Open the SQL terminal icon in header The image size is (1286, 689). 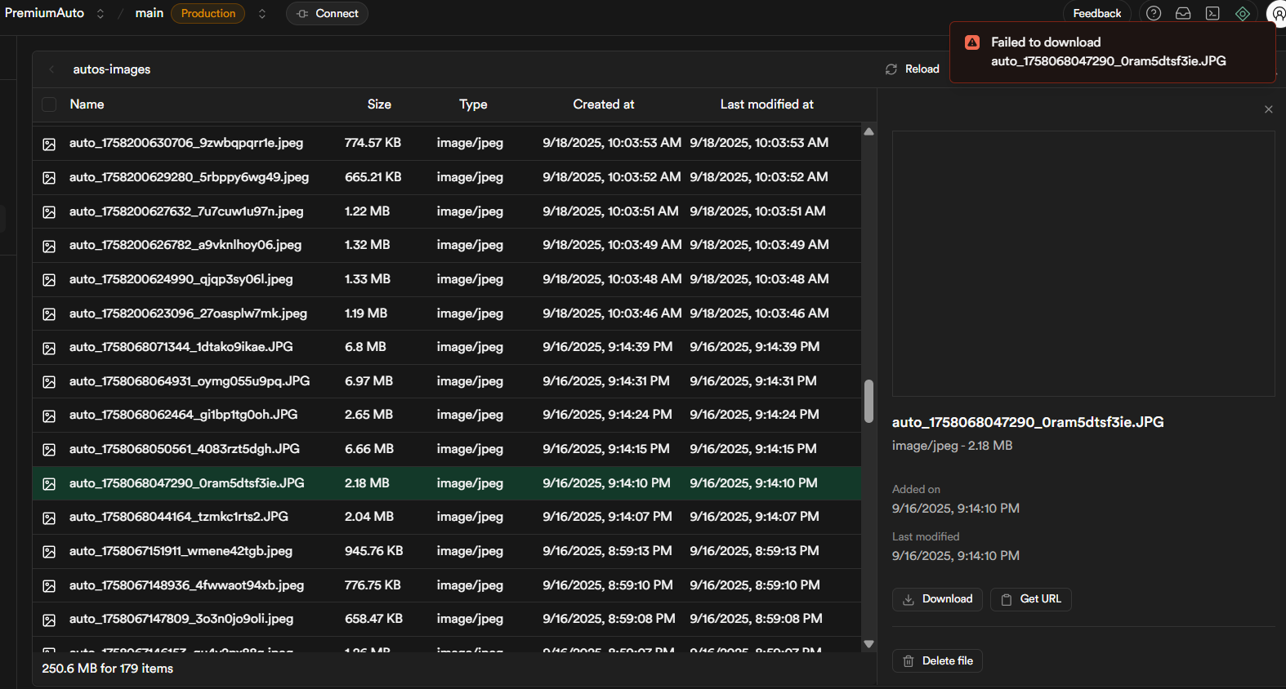point(1212,13)
